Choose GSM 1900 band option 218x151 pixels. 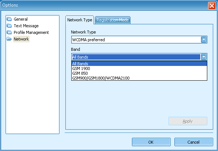(139, 69)
